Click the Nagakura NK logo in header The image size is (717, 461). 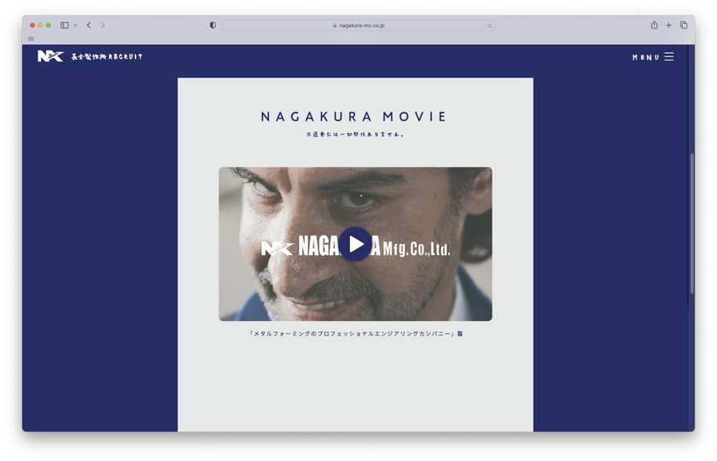point(50,56)
